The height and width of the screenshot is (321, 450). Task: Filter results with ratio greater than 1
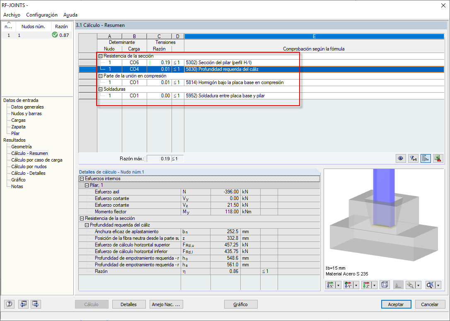coord(413,158)
